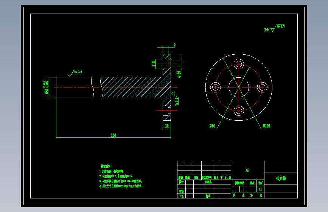This screenshot has height=212, width=328.
Task: Click the "500" overall length dimension
Action: pos(113,135)
